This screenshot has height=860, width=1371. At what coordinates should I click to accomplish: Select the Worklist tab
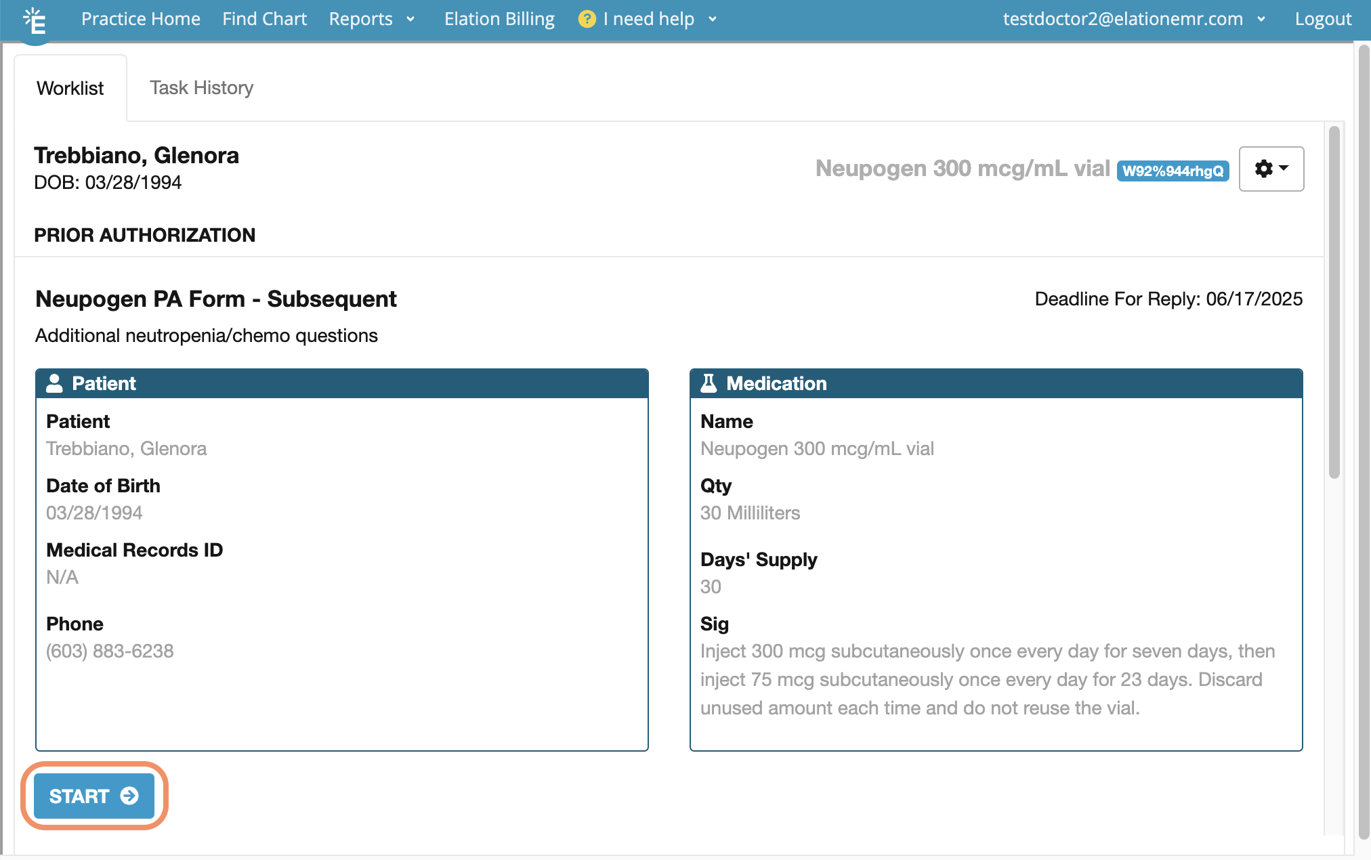[x=70, y=87]
